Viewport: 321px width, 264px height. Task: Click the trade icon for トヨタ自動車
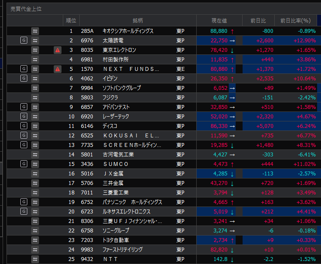coord(35,240)
